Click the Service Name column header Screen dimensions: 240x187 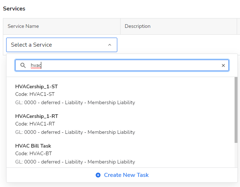click(23, 26)
